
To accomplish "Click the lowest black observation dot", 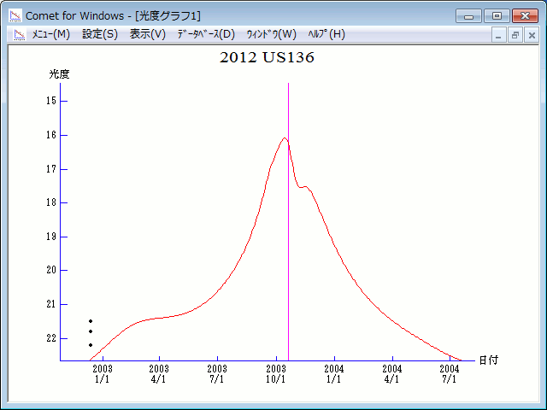I will 91,345.
